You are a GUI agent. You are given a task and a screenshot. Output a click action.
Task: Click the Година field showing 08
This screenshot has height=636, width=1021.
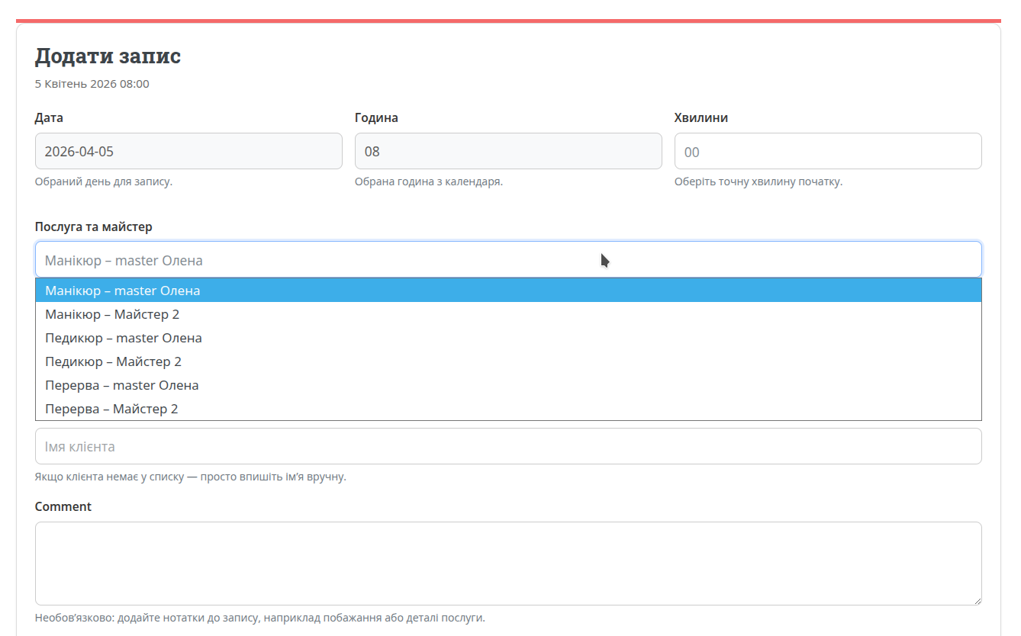click(508, 151)
